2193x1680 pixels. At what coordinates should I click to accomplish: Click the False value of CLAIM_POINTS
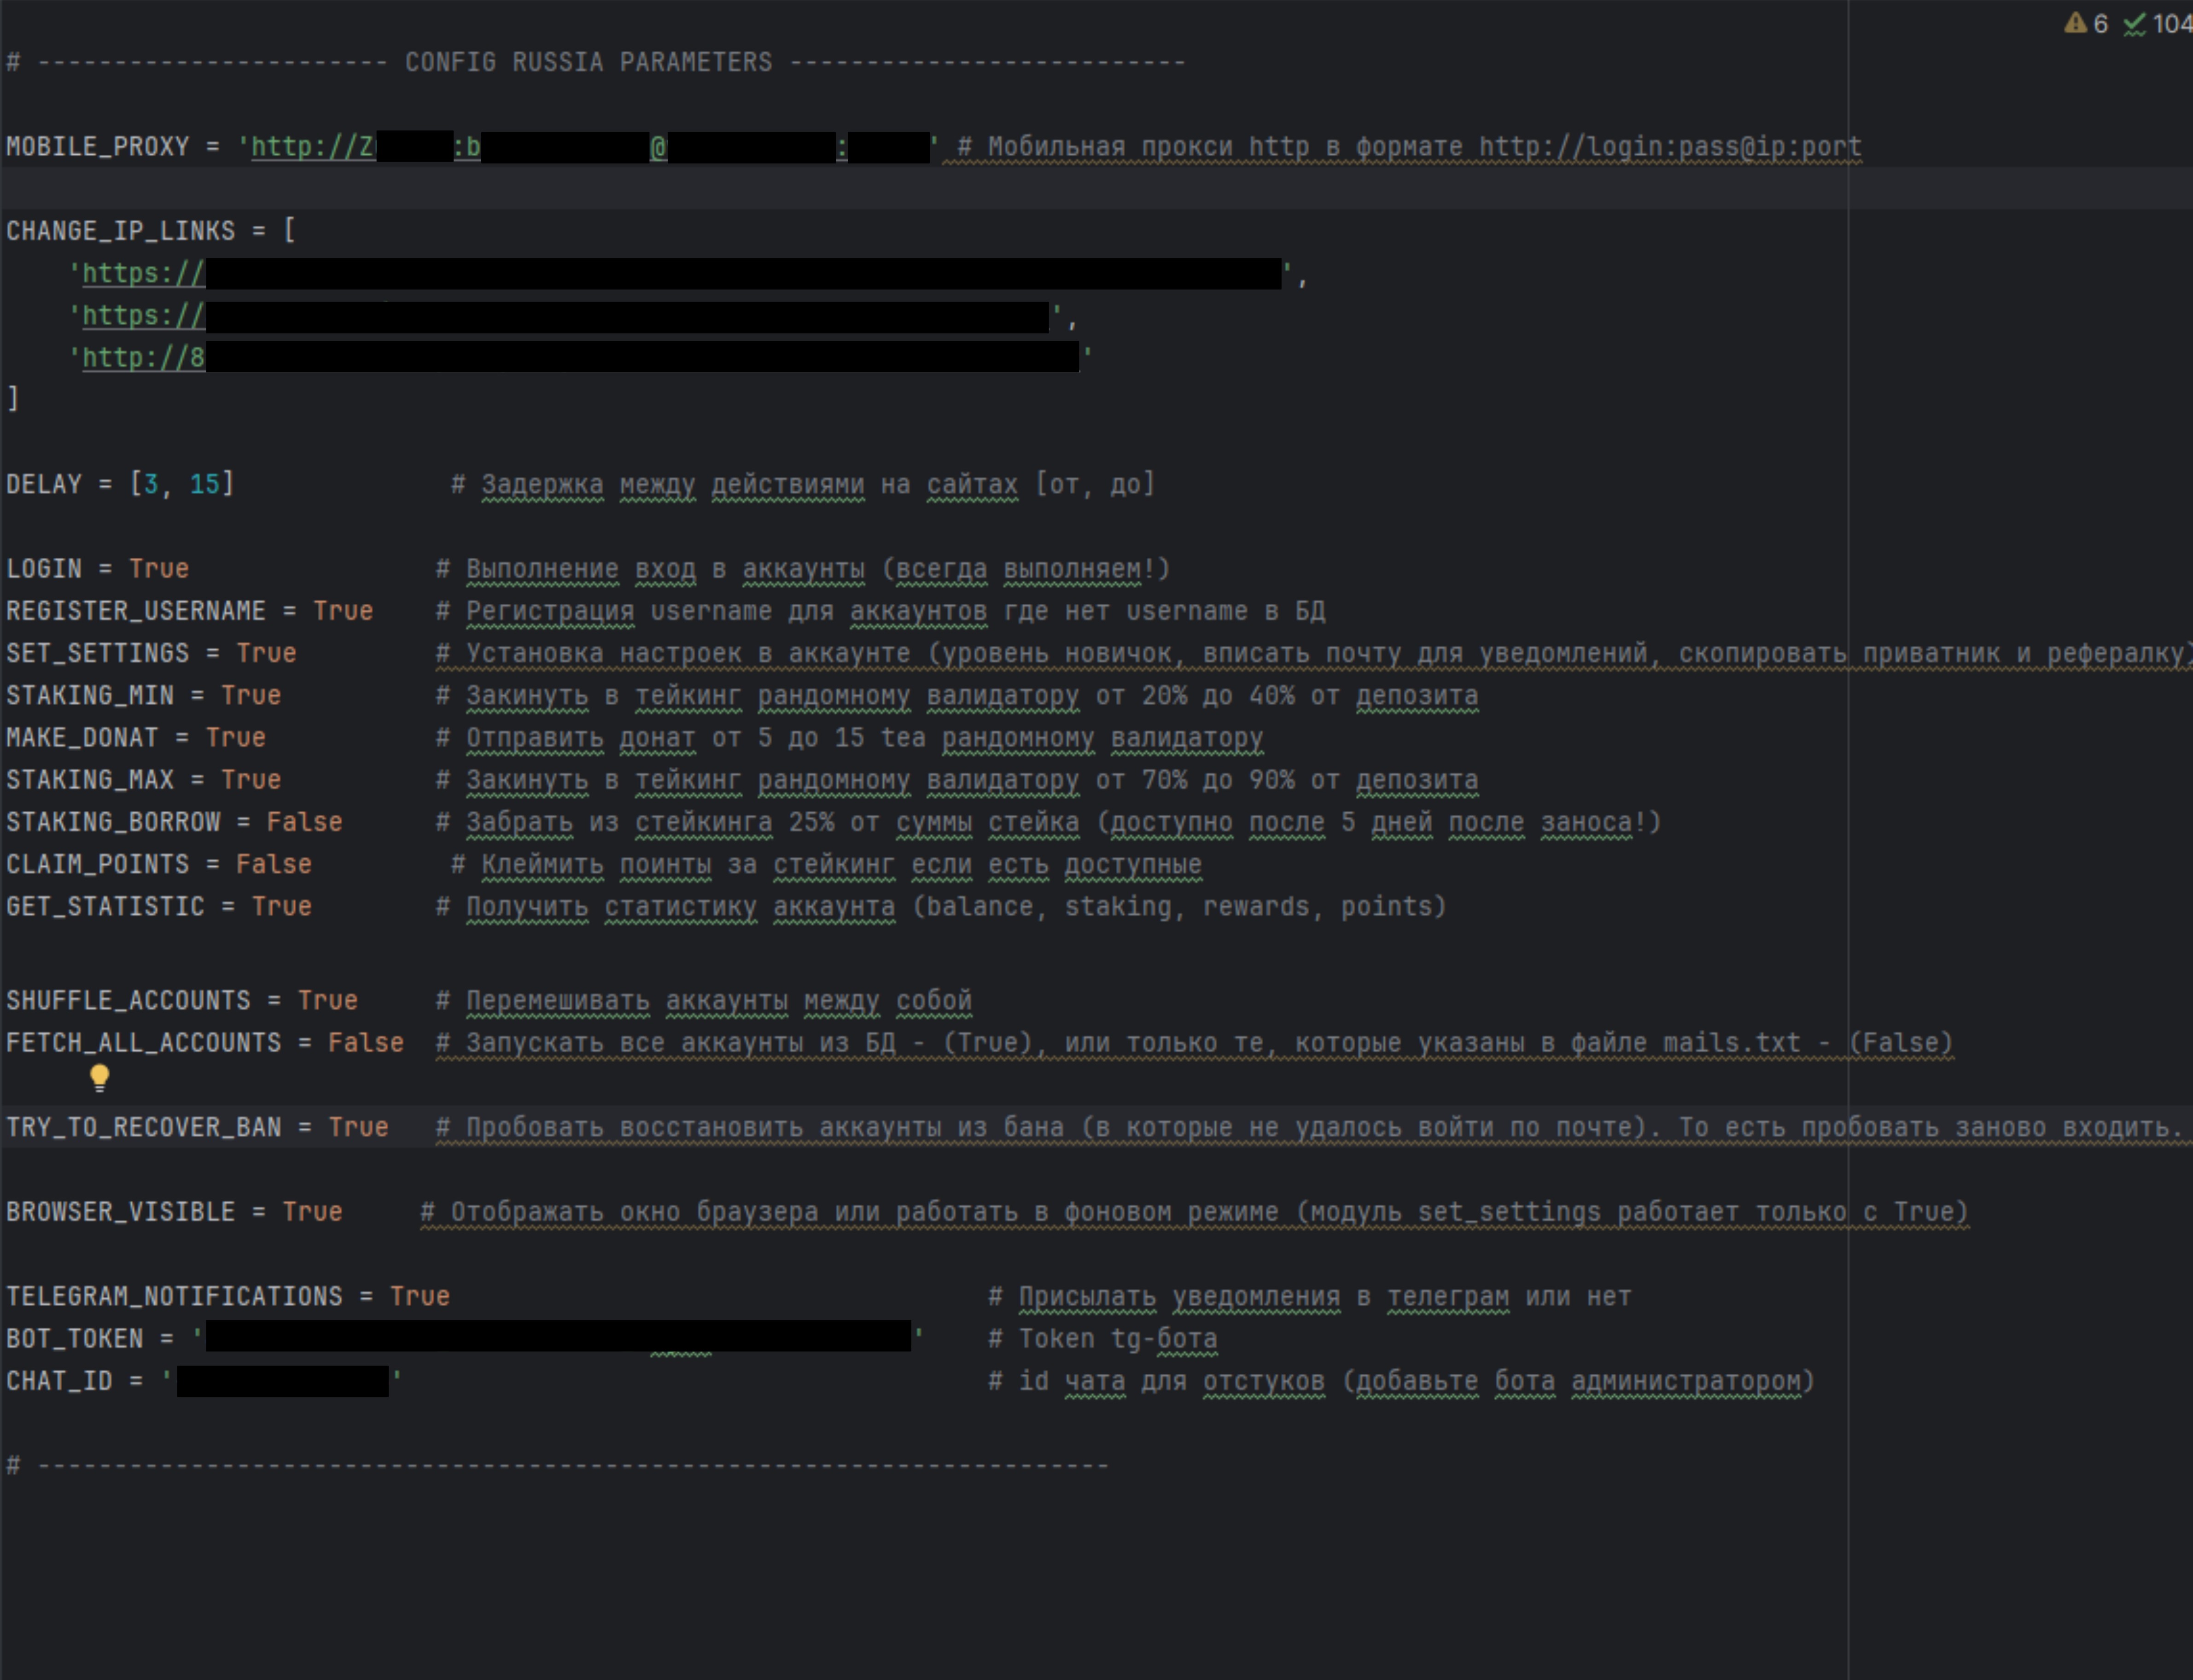(274, 864)
